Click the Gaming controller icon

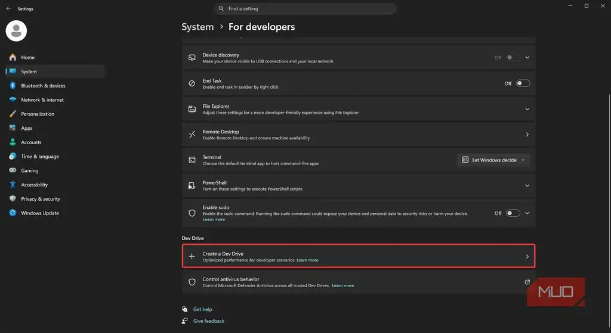13,170
